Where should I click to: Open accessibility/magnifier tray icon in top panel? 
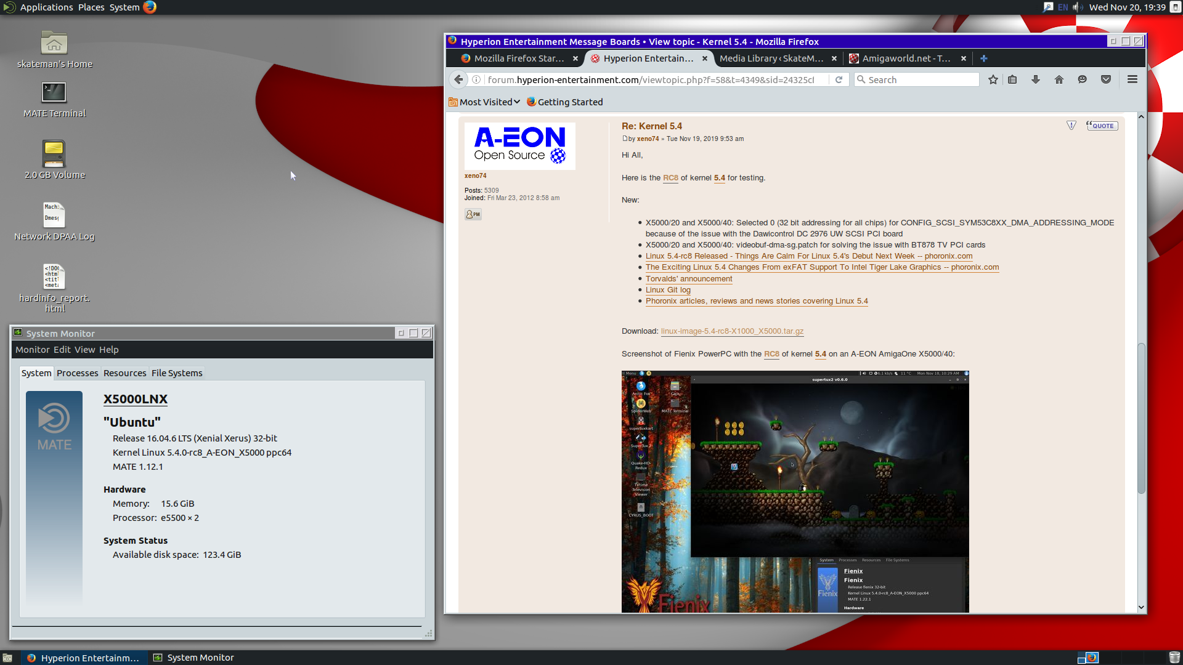[x=1047, y=7]
